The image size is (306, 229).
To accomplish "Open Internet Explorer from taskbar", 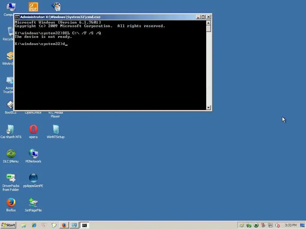I will pyautogui.click(x=34, y=225).
